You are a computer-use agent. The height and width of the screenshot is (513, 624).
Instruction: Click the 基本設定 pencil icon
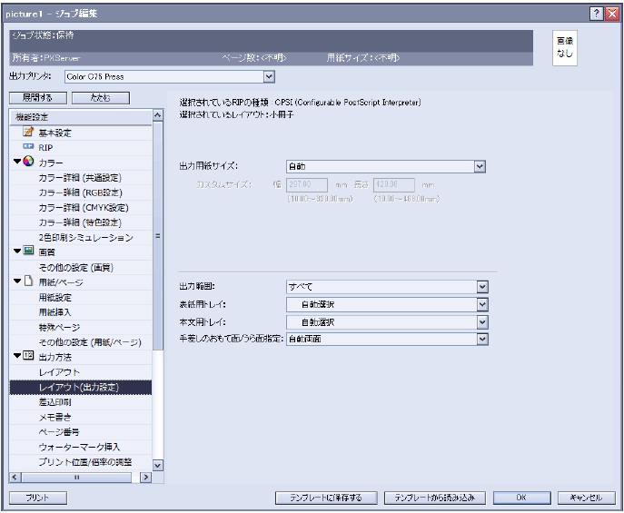pyautogui.click(x=27, y=133)
